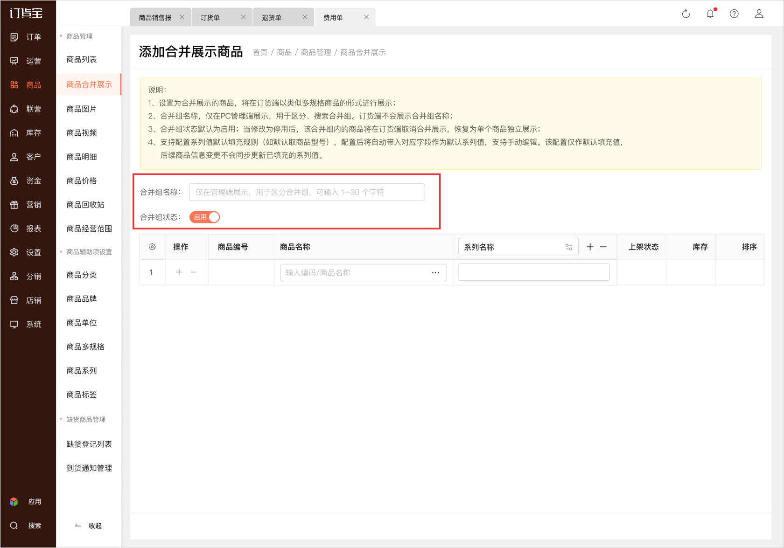Open the 营销 sidebar module

click(x=26, y=205)
